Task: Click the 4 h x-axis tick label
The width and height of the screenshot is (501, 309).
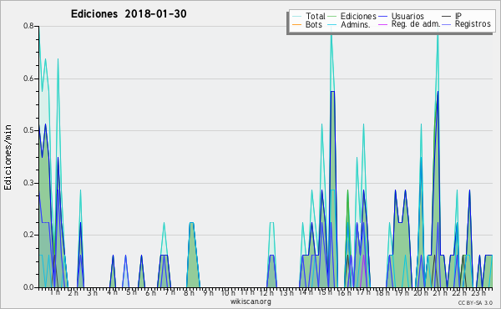Action: click(x=112, y=292)
